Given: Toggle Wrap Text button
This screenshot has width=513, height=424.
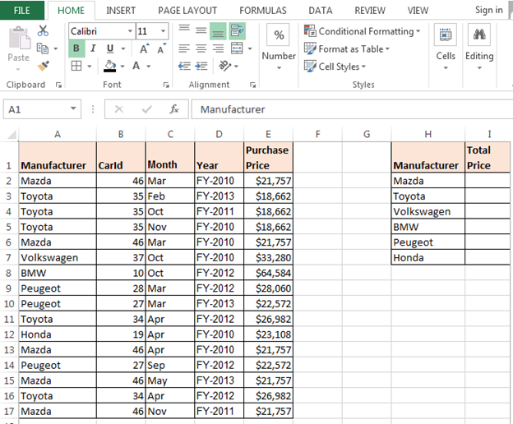Looking at the screenshot, I should click(238, 31).
